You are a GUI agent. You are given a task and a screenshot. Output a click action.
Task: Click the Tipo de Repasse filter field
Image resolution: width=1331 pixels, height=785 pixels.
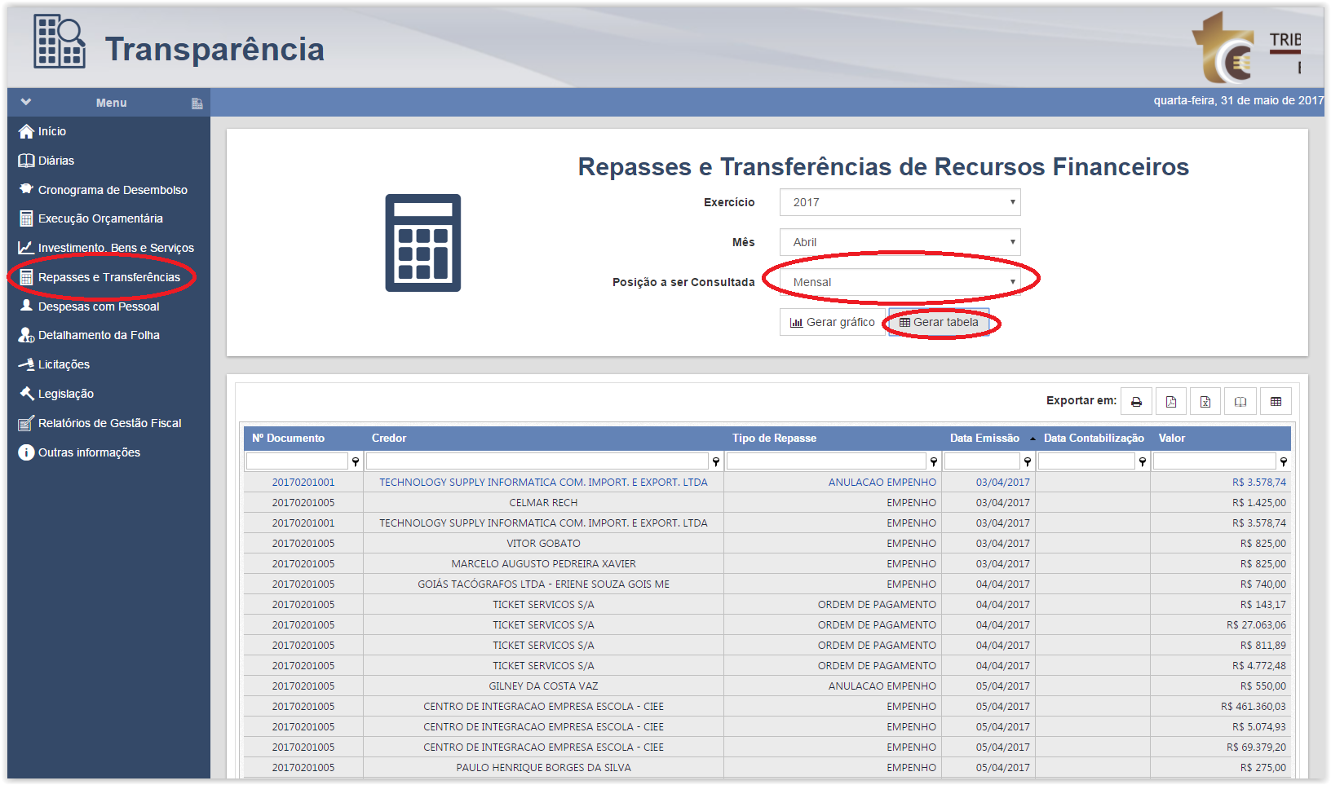pyautogui.click(x=825, y=462)
